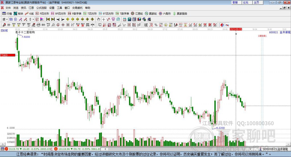The width and height of the screenshot is (291, 157).
Task: Open the 工具 menu
Action: point(59,8)
